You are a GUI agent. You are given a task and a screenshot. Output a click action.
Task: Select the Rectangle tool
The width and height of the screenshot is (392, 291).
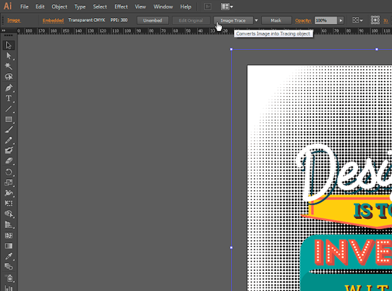coord(8,119)
